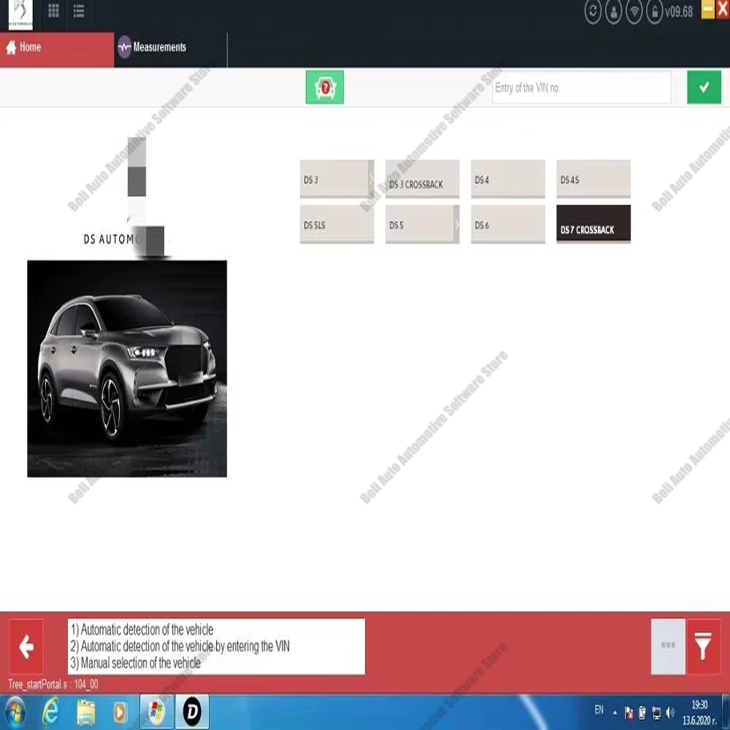The width and height of the screenshot is (730, 730).
Task: Click the wireless connection status icon
Action: pos(634,12)
